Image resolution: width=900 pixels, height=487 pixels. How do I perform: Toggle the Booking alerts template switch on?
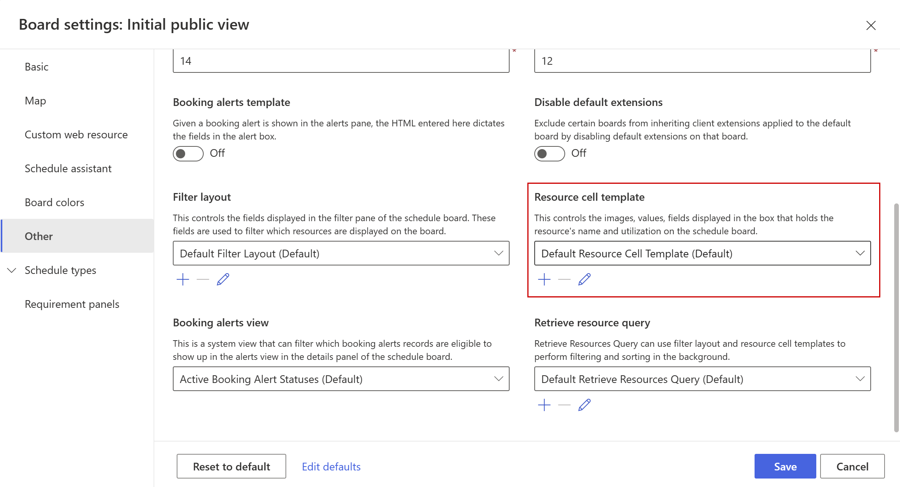[x=188, y=153]
